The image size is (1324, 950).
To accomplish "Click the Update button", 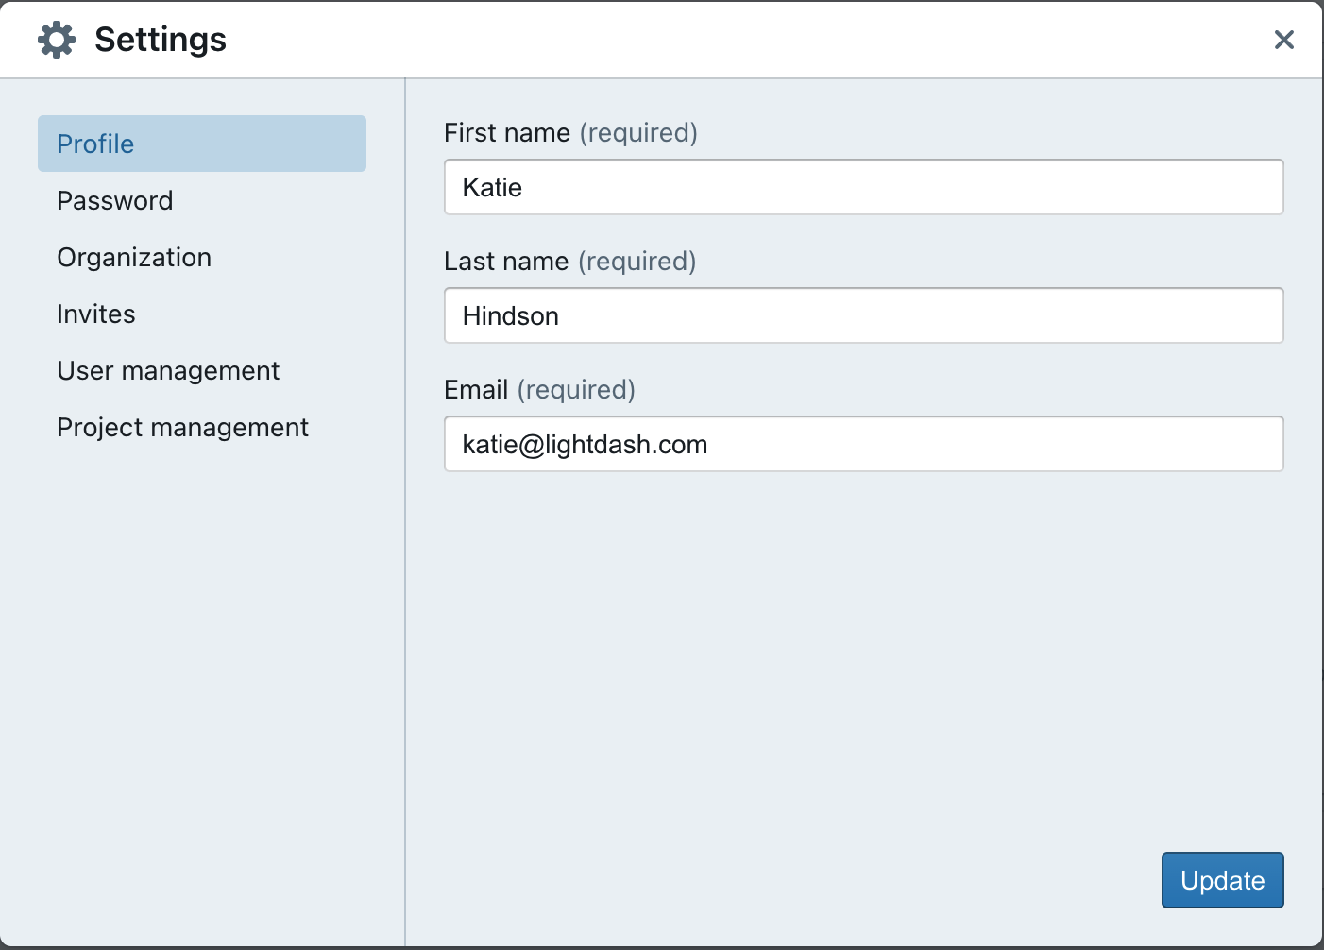I will (1223, 880).
